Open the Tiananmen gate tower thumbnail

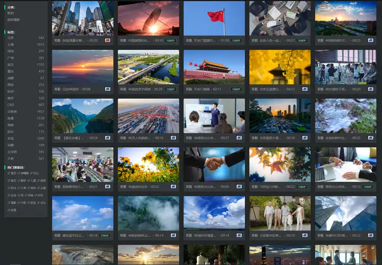pos(214,67)
